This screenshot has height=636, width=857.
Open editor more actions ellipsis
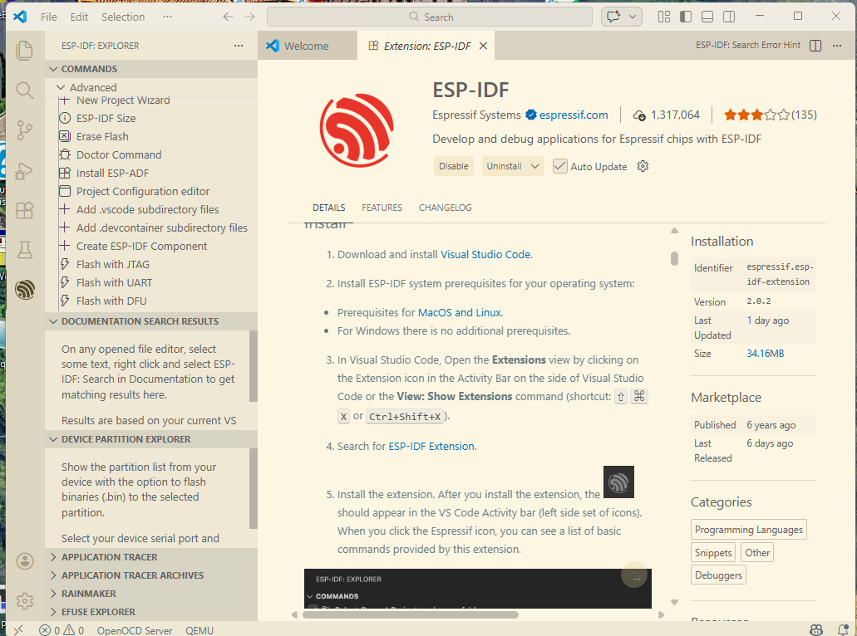click(837, 46)
